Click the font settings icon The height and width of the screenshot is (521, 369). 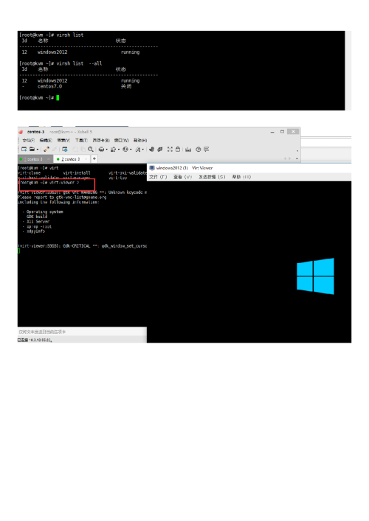click(x=138, y=149)
